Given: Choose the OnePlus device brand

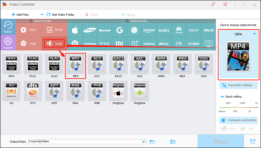Looking at the screenshot, I should pos(134,43).
